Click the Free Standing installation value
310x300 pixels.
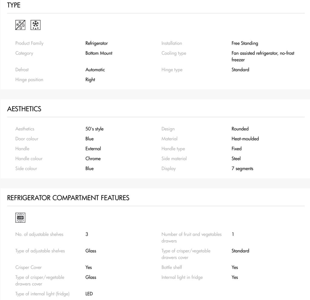[245, 43]
